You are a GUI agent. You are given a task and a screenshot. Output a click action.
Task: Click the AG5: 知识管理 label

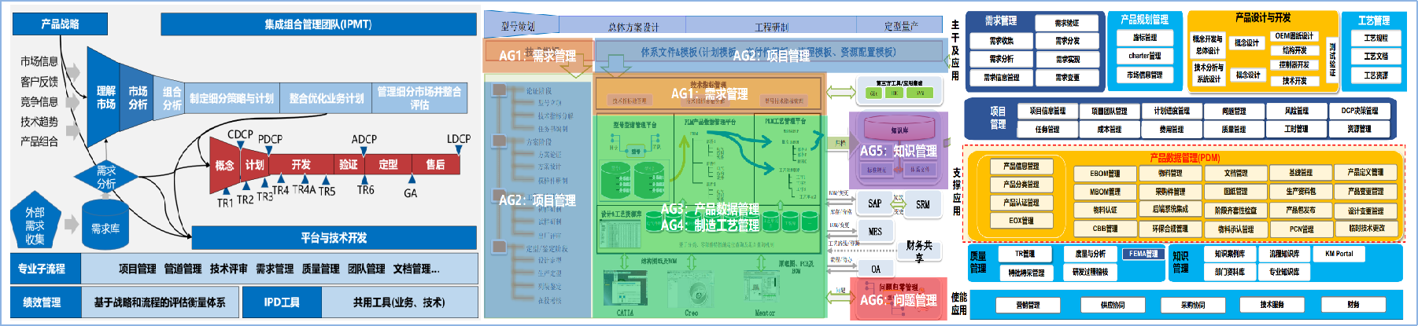pos(898,151)
